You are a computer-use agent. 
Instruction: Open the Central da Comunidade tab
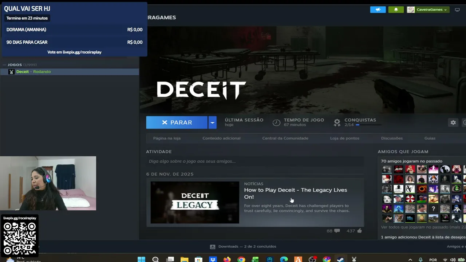pos(285,138)
